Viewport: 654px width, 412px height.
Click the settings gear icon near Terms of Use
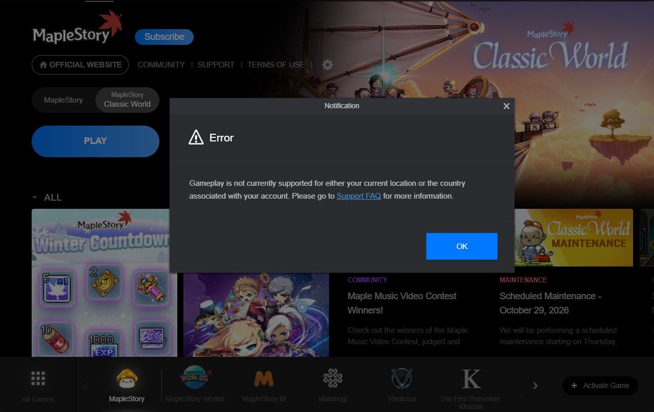point(328,65)
